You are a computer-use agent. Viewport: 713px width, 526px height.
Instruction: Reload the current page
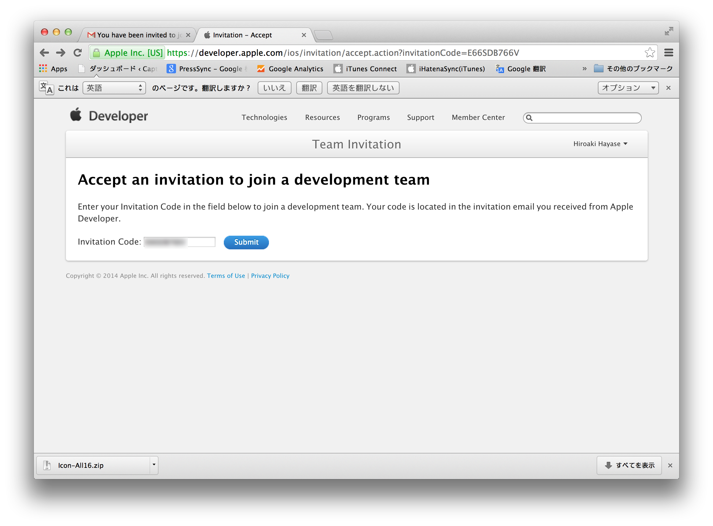(77, 53)
